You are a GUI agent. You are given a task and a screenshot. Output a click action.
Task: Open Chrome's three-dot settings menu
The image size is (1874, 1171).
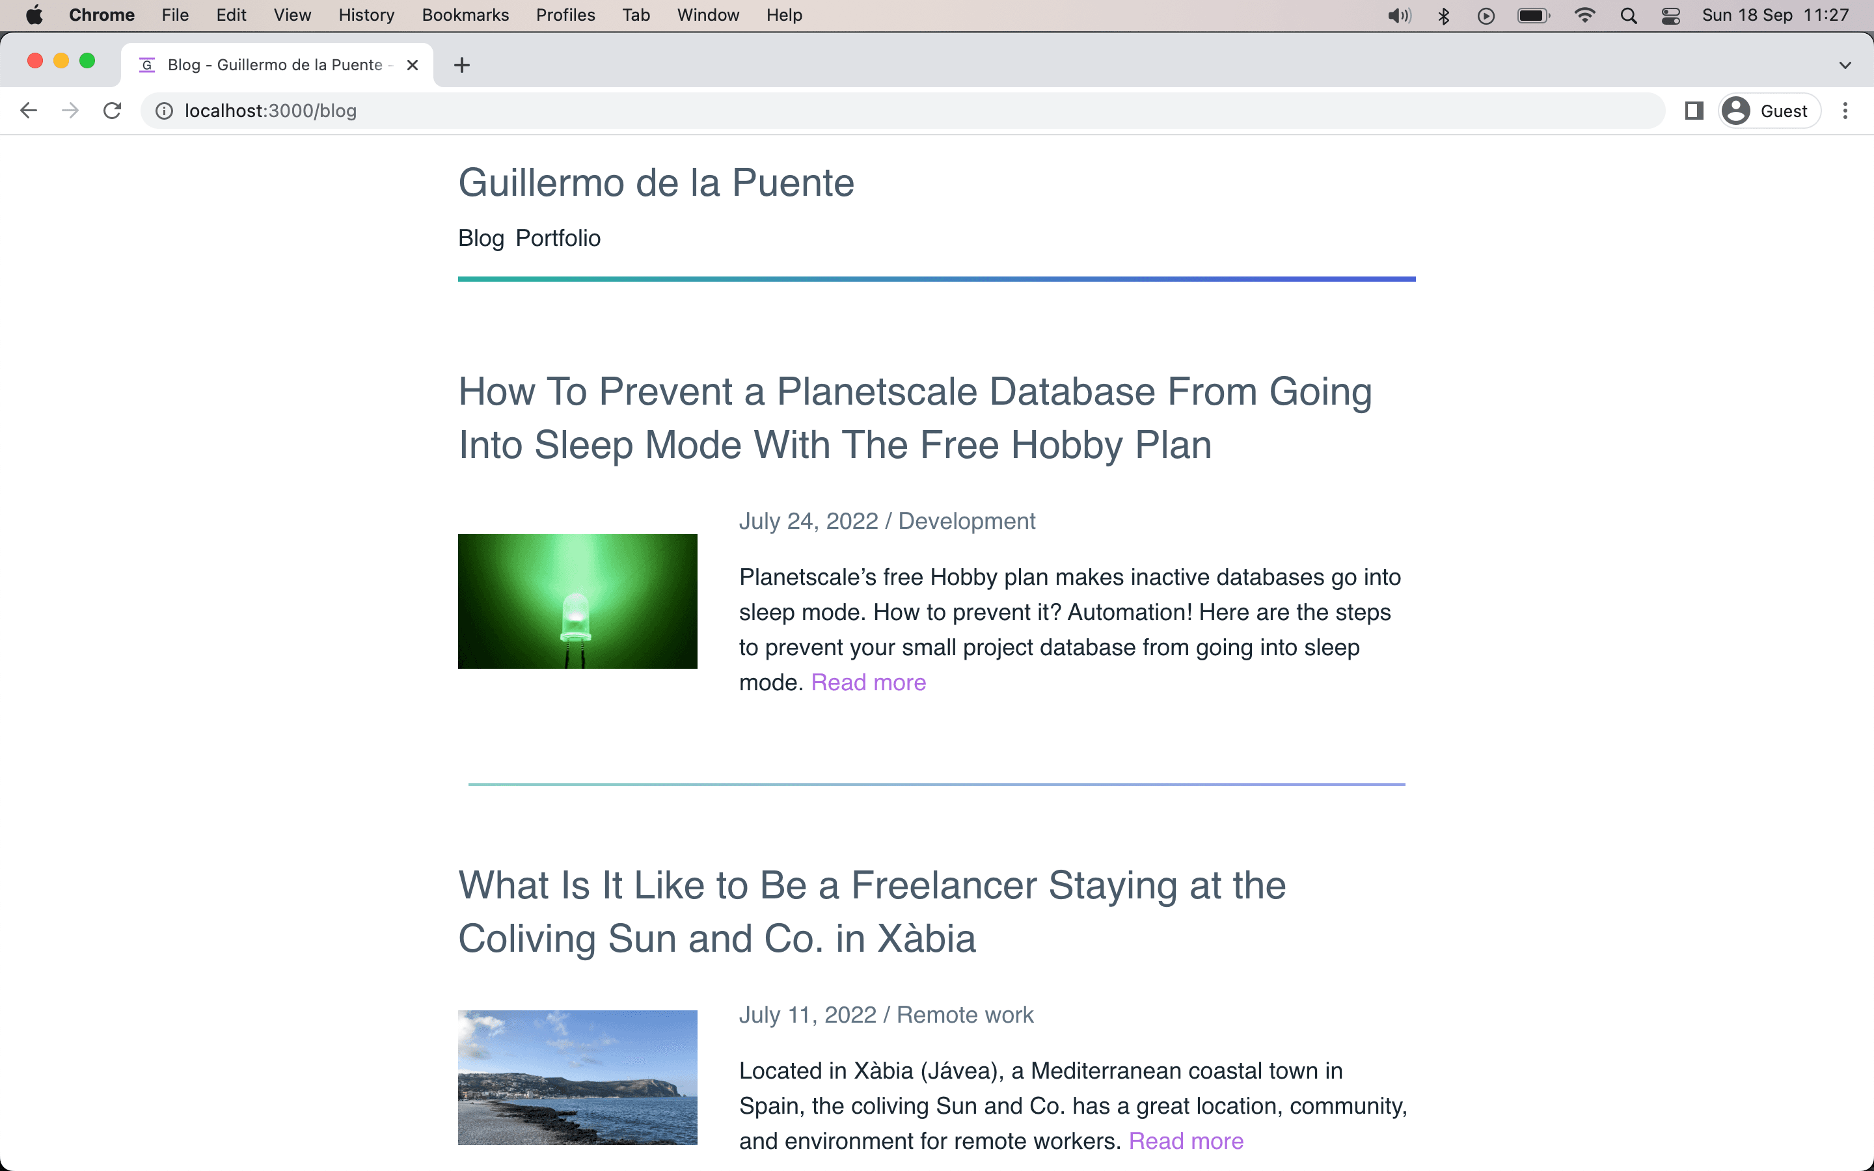click(x=1846, y=110)
